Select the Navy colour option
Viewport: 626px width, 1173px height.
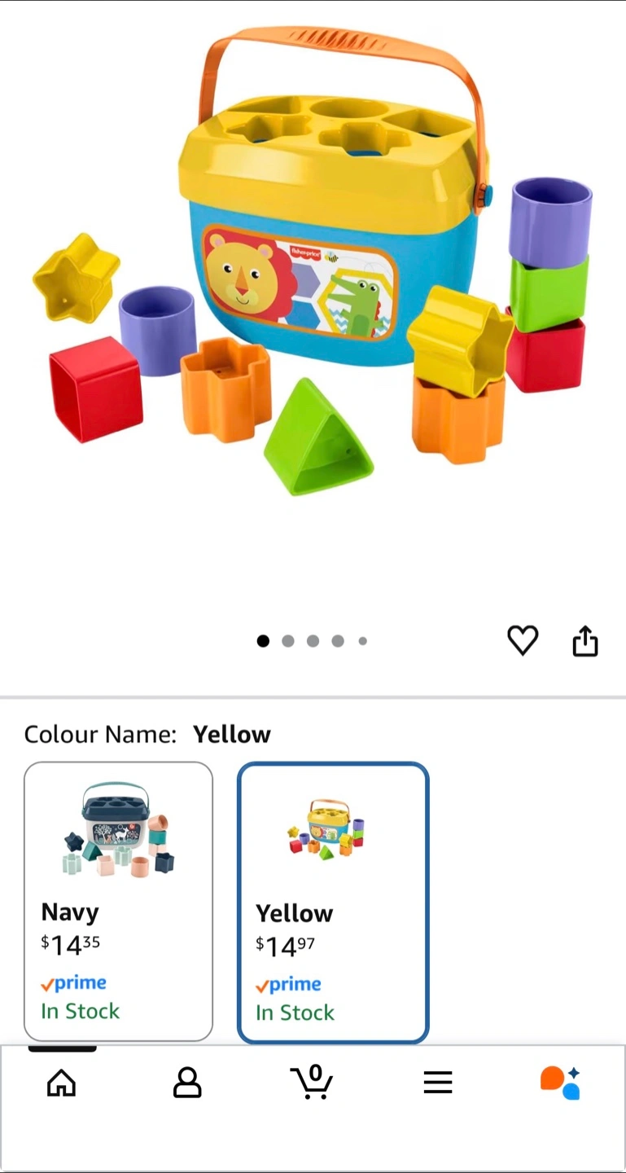click(x=119, y=901)
